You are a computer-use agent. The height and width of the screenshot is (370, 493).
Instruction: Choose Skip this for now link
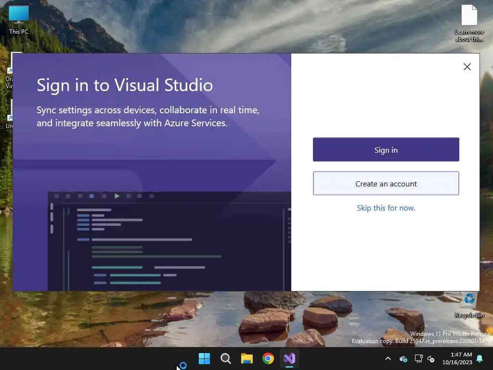tap(386, 208)
